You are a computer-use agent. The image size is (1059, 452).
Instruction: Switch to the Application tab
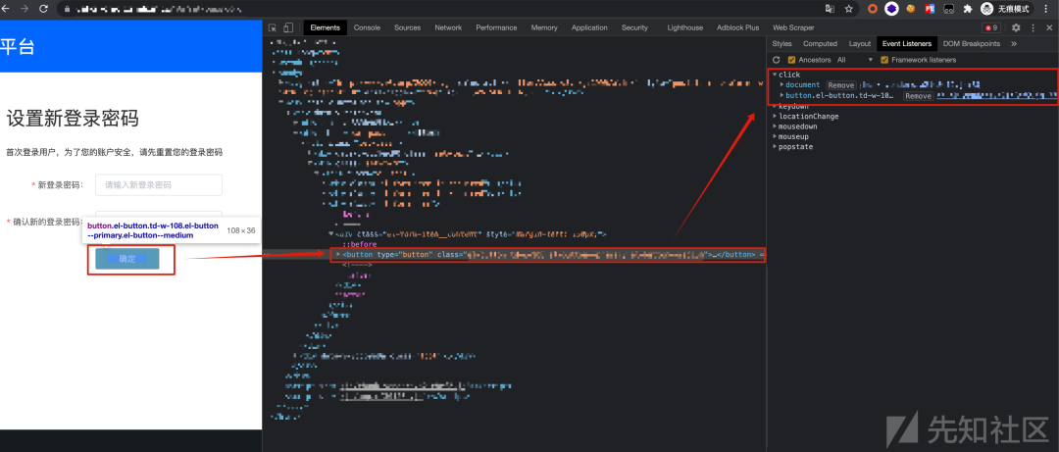coord(589,27)
